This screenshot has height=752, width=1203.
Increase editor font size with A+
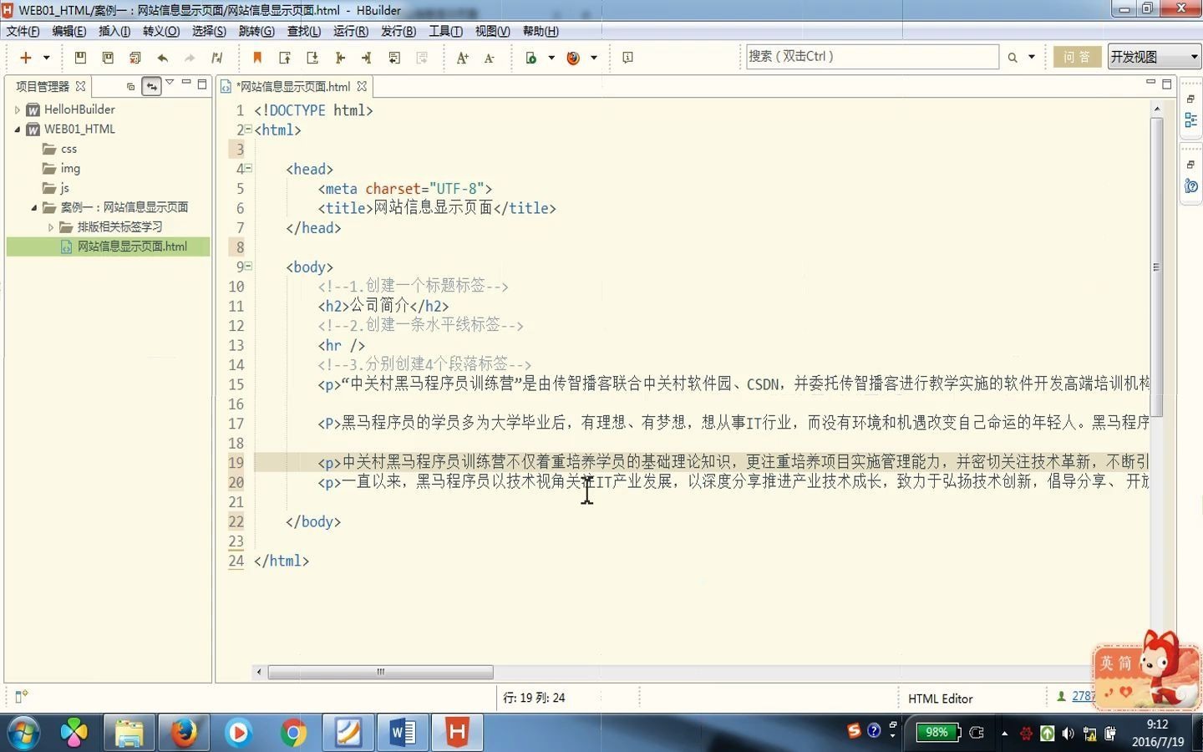pyautogui.click(x=462, y=58)
